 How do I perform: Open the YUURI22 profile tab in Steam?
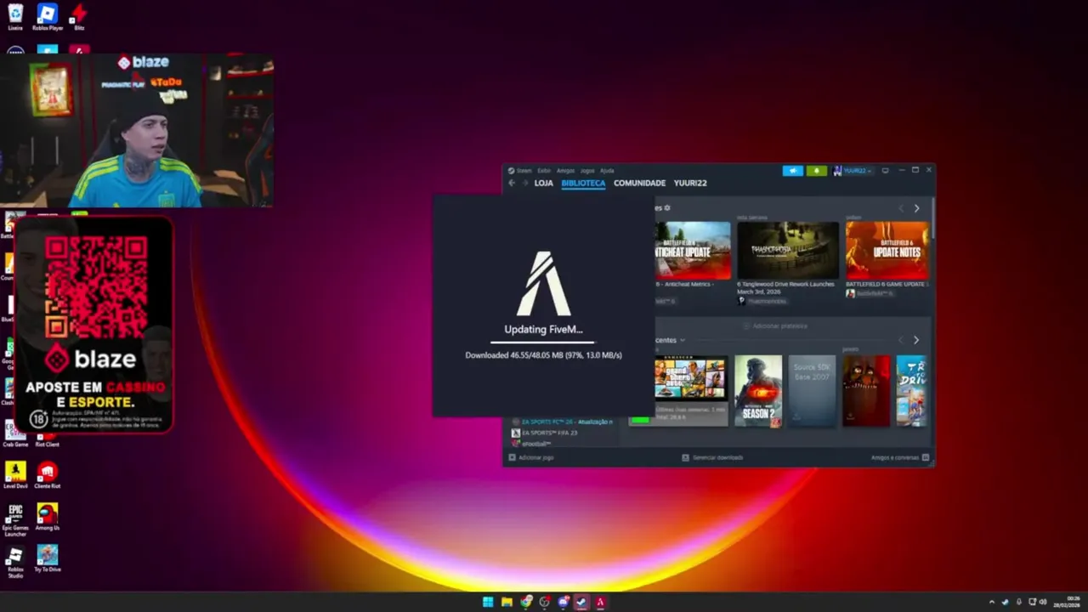tap(690, 183)
